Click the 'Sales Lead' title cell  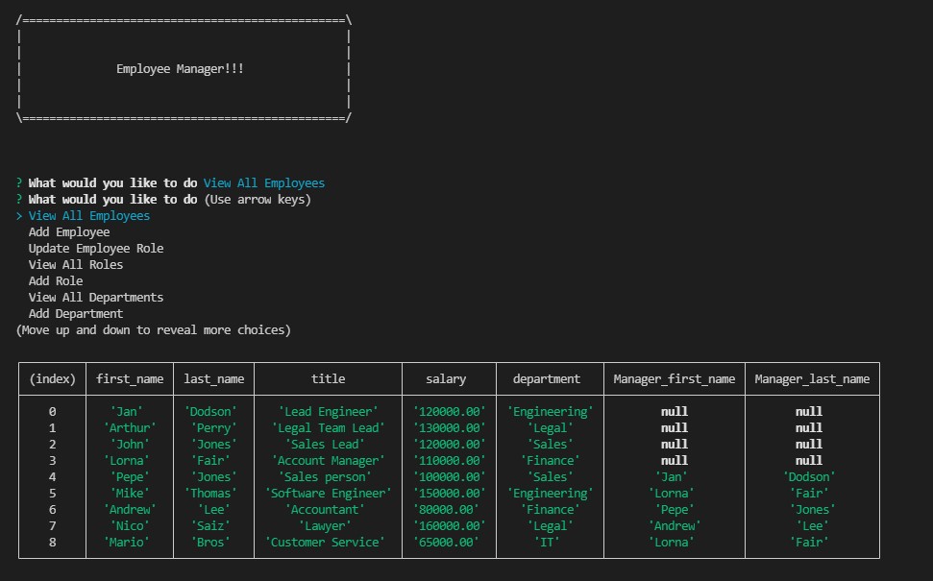coord(324,445)
